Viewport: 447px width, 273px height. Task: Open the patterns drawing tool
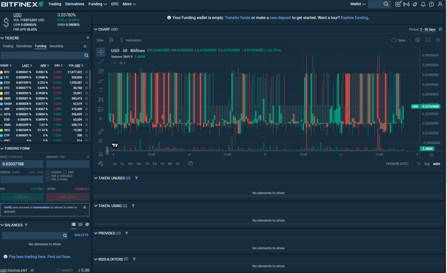(101, 100)
